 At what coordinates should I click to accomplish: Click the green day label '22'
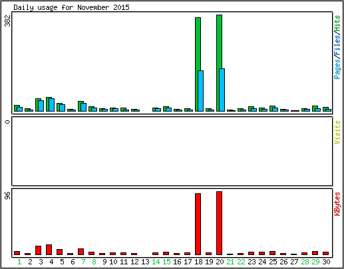pos(241,262)
